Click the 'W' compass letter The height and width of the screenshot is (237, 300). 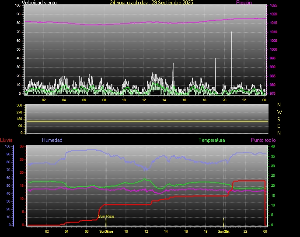pos(279,112)
